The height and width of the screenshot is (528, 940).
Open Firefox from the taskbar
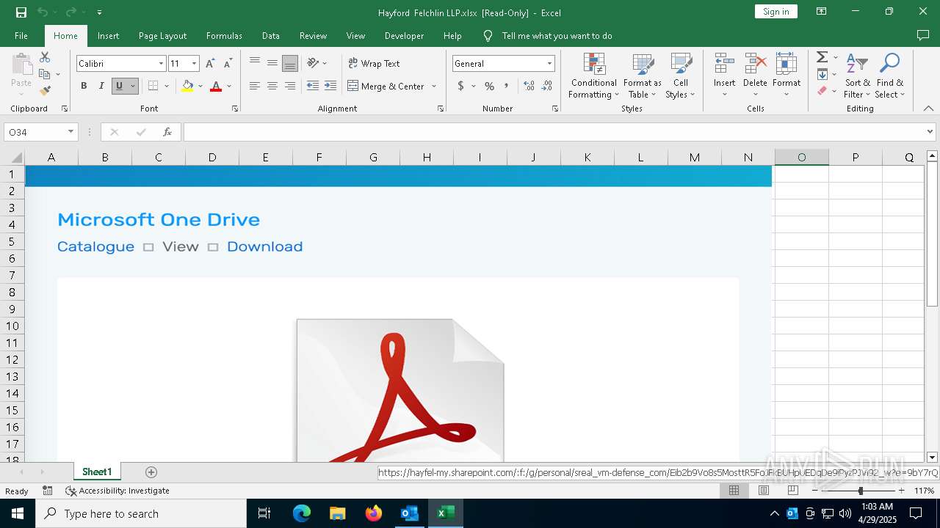coord(373,513)
